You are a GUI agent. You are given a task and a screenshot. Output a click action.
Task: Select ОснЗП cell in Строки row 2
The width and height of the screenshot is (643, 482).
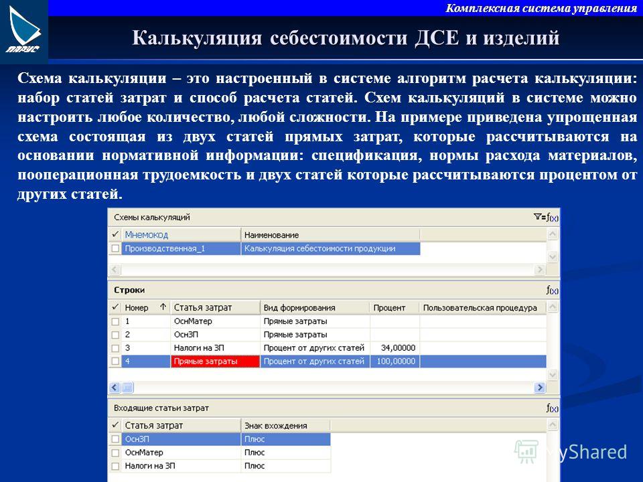tap(215, 335)
